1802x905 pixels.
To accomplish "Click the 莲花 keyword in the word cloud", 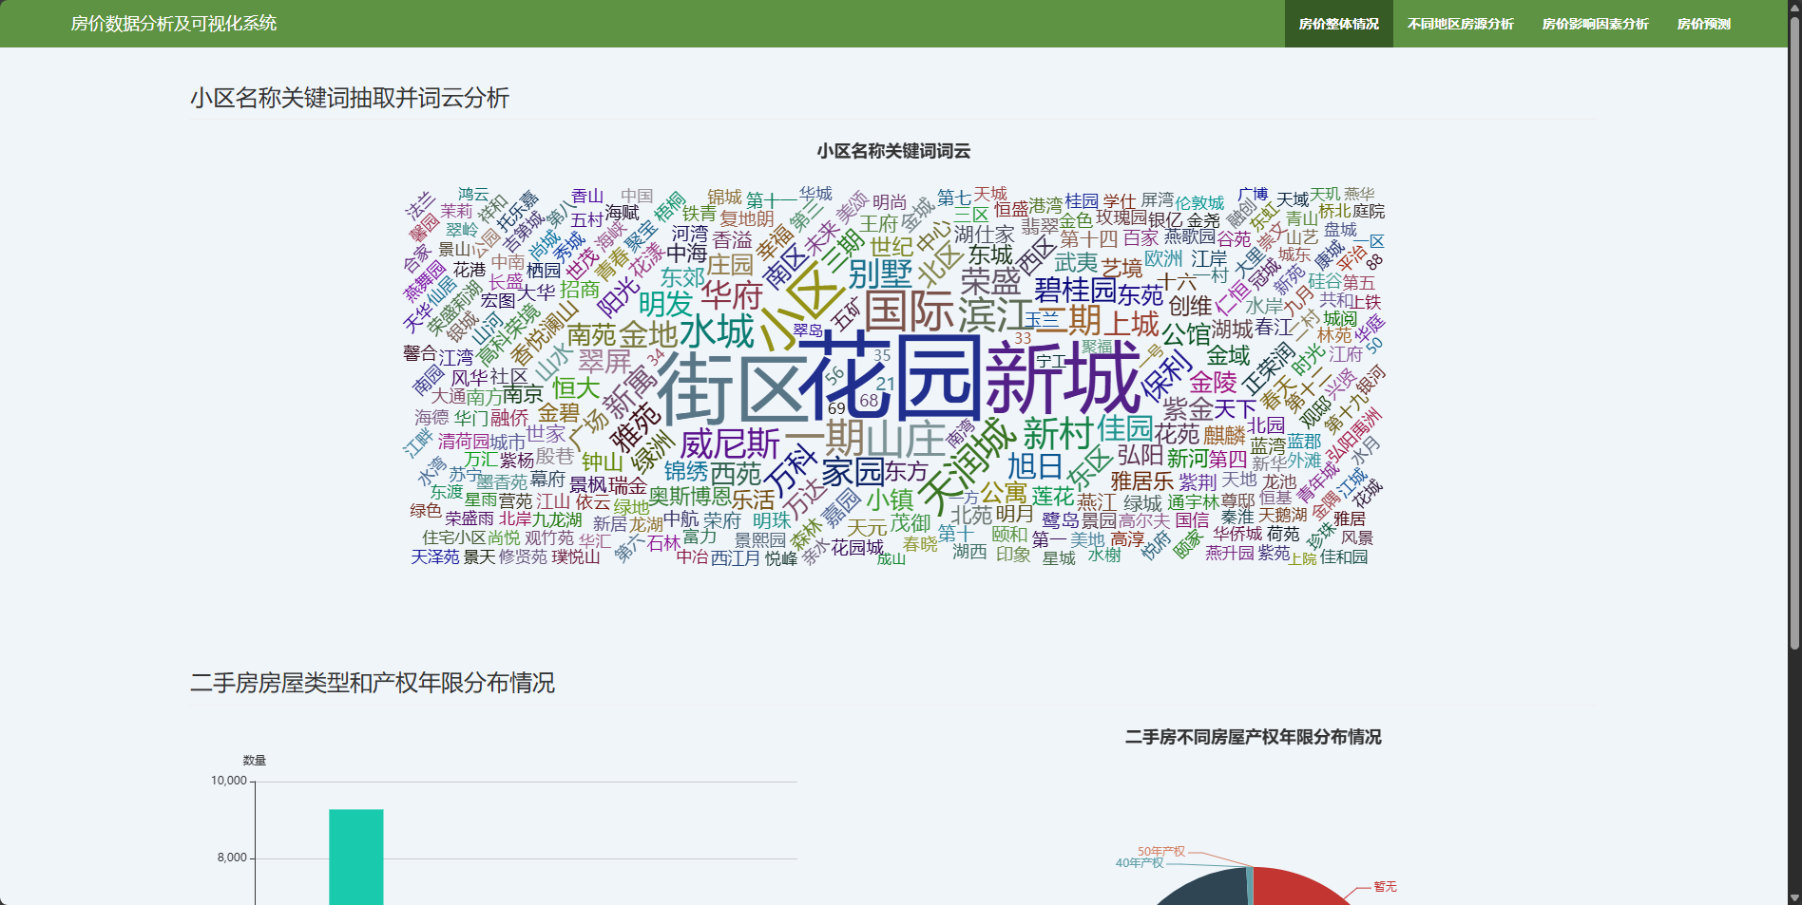I will pyautogui.click(x=1052, y=497).
